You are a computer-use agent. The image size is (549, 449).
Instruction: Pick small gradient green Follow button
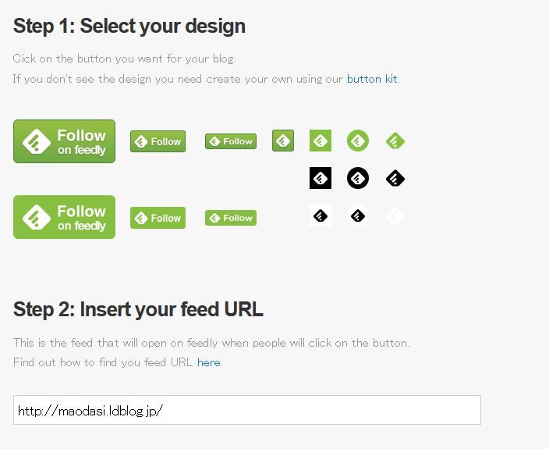(x=231, y=141)
